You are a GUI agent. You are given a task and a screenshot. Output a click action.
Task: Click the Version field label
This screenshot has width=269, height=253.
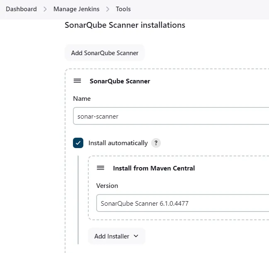(x=107, y=185)
